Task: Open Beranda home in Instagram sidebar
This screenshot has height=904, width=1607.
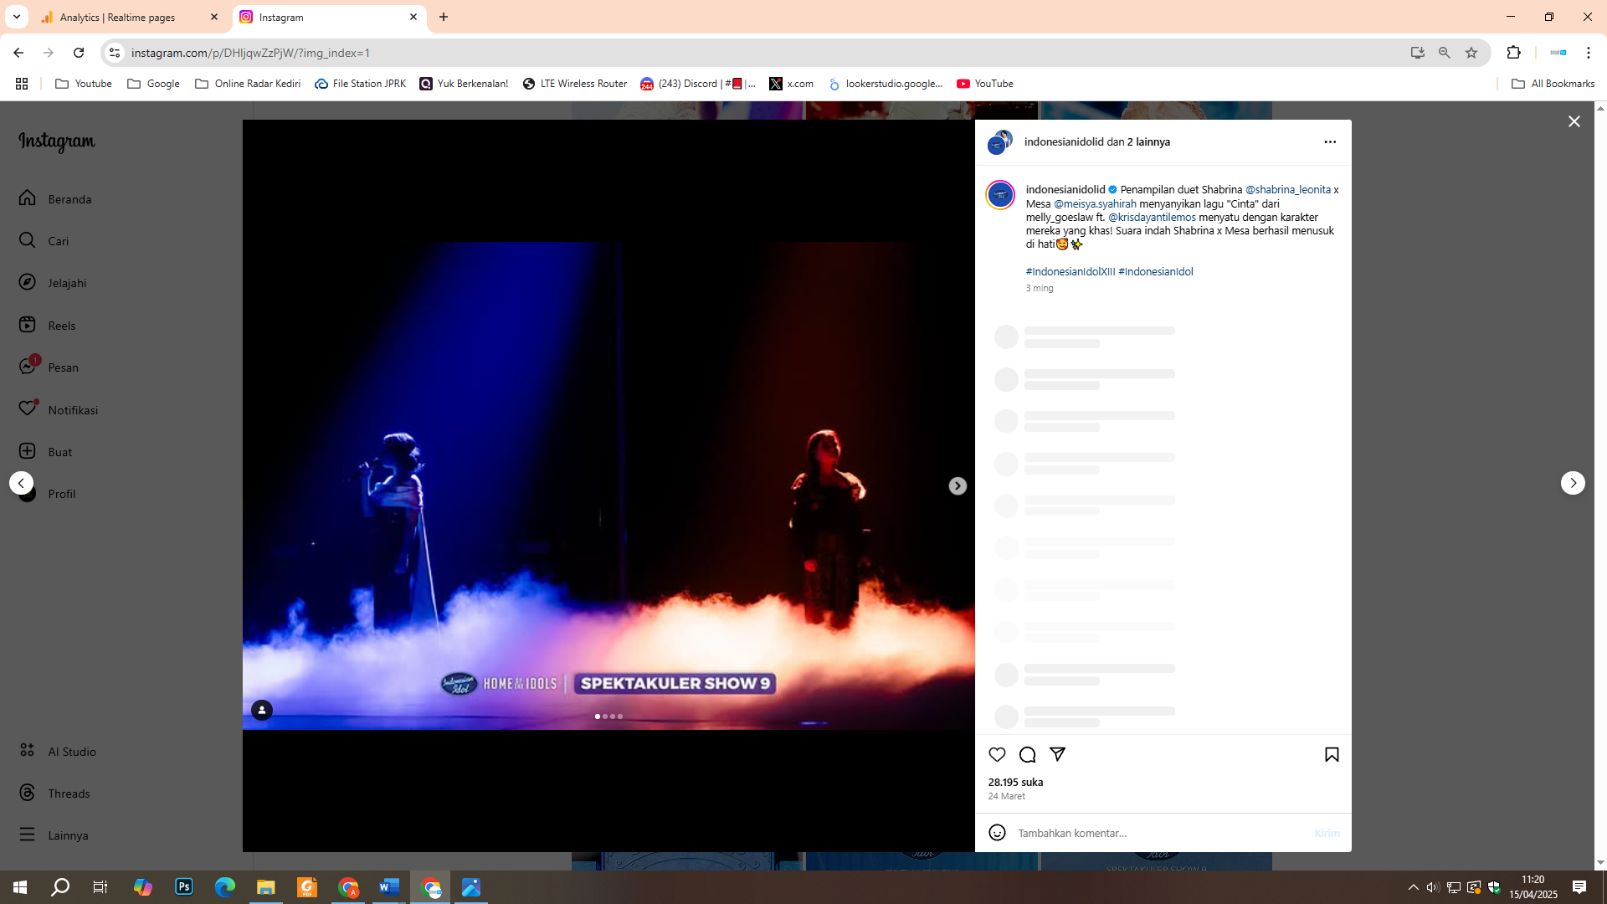Action: pyautogui.click(x=55, y=198)
